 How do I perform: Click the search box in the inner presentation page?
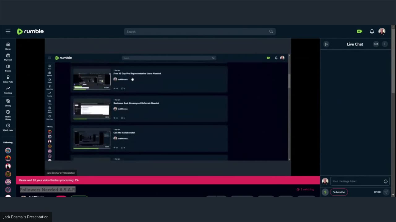(x=169, y=58)
